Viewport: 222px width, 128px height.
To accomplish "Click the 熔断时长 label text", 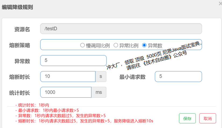I will coord(20,77).
